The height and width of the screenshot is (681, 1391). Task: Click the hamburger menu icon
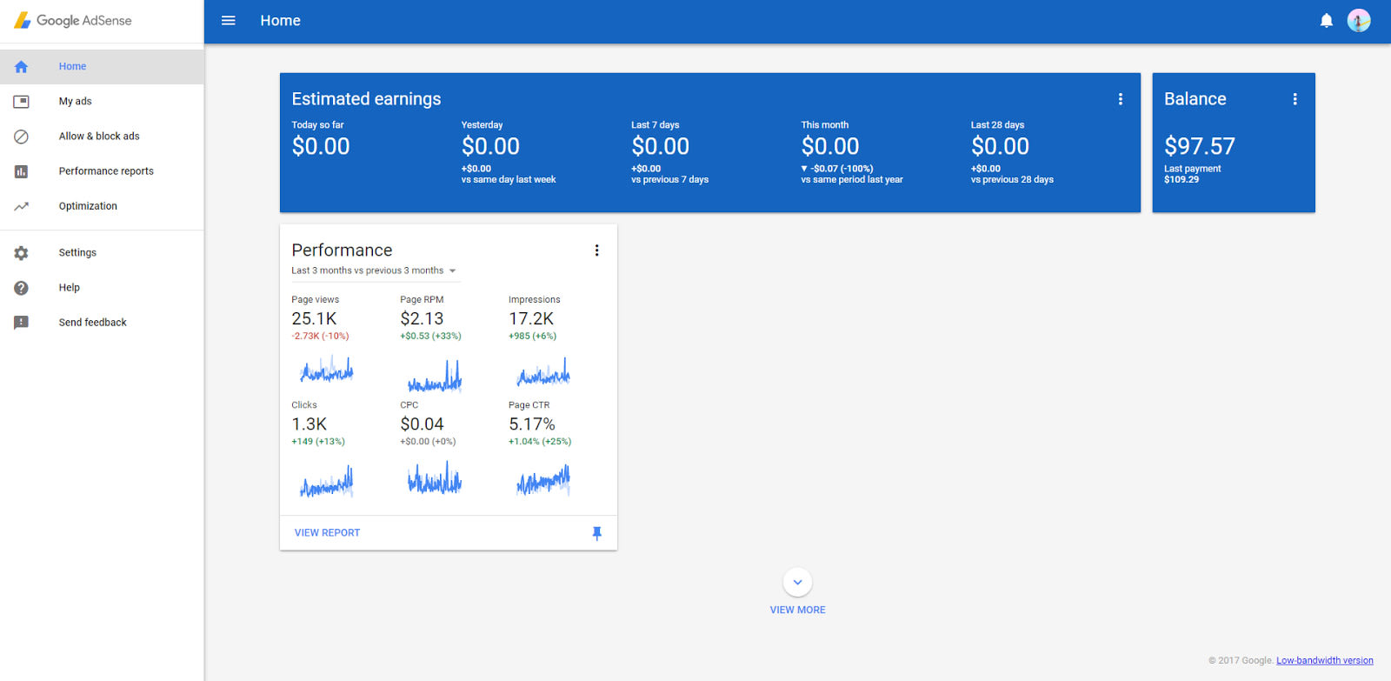click(x=229, y=21)
